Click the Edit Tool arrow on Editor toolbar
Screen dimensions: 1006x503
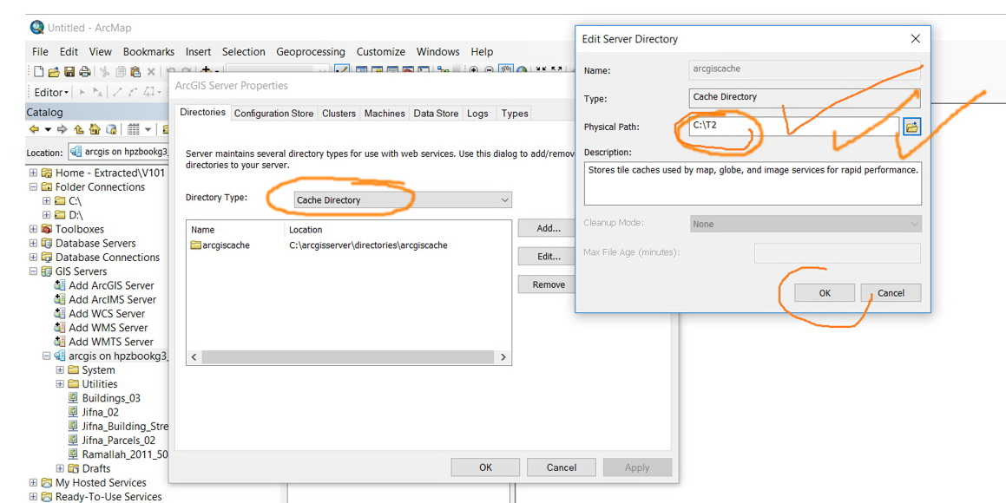tap(82, 92)
